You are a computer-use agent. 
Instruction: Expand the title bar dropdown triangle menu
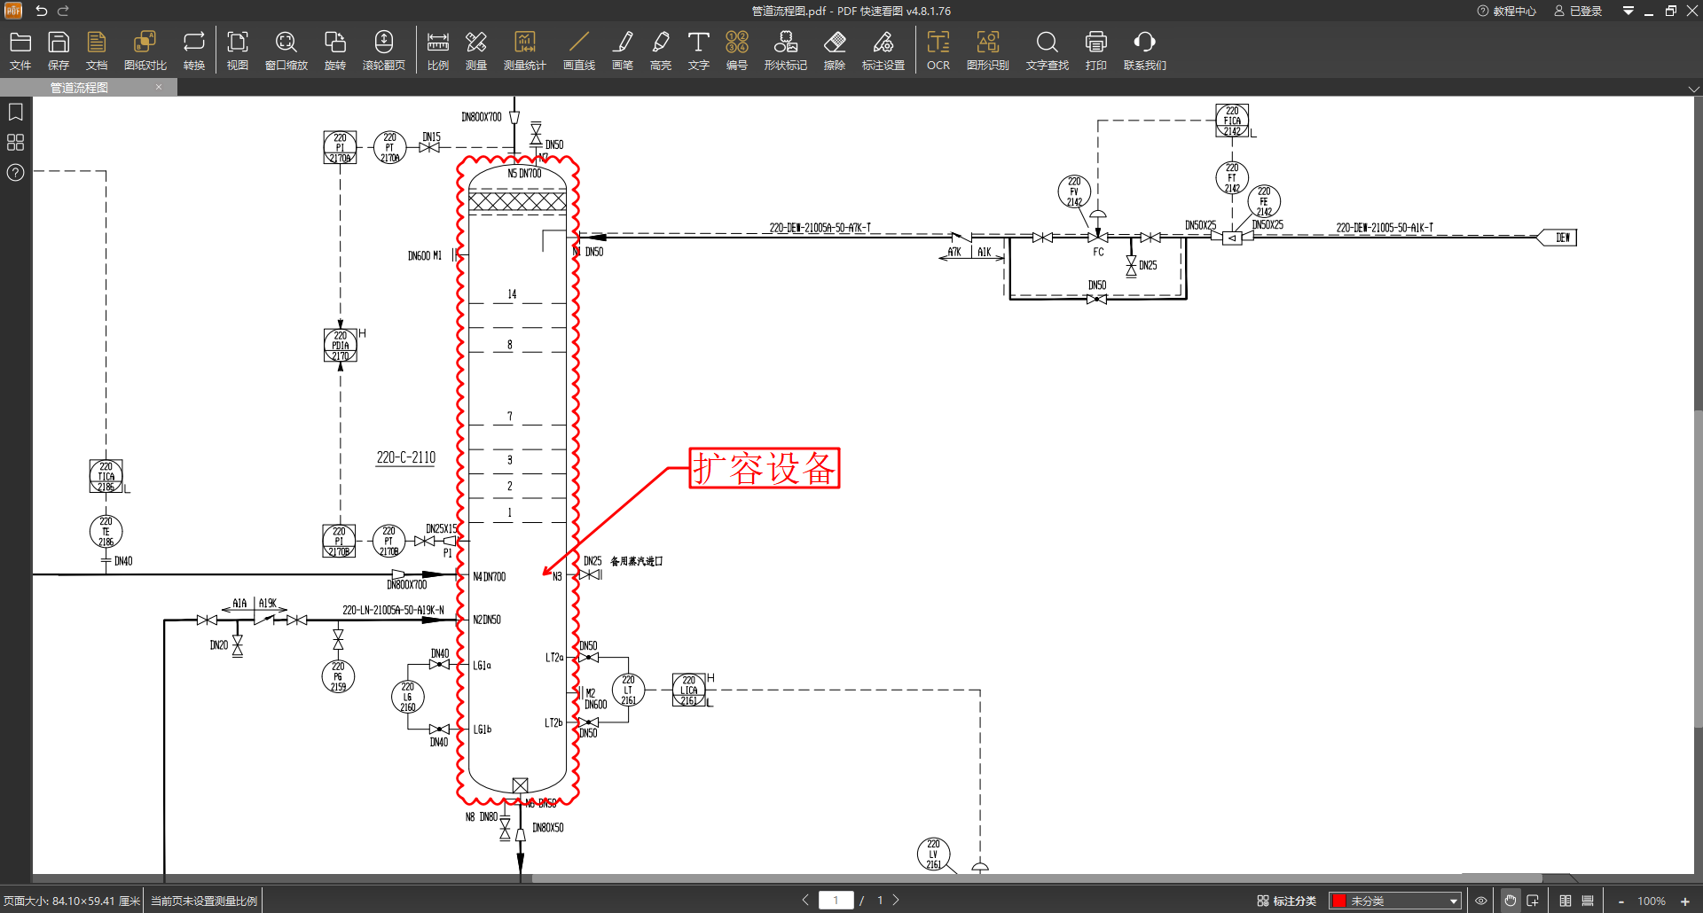tap(1628, 11)
